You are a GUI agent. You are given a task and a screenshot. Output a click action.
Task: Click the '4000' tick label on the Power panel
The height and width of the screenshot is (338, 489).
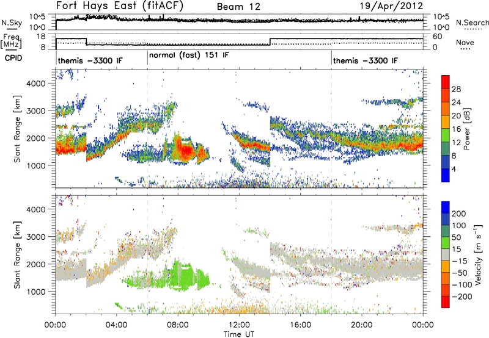click(35, 84)
